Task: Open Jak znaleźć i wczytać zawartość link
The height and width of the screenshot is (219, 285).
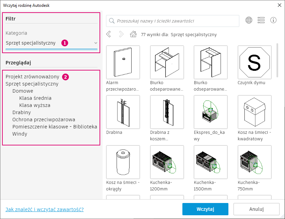Action: coord(45,209)
